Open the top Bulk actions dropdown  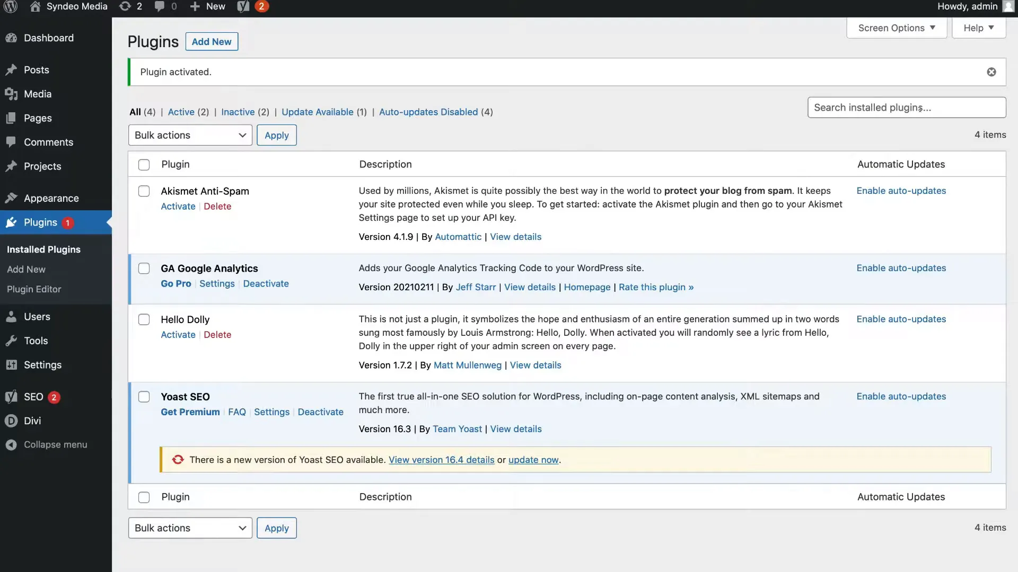[x=190, y=135]
